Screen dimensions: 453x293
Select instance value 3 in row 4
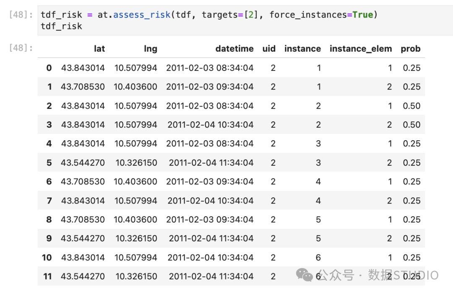coord(318,144)
